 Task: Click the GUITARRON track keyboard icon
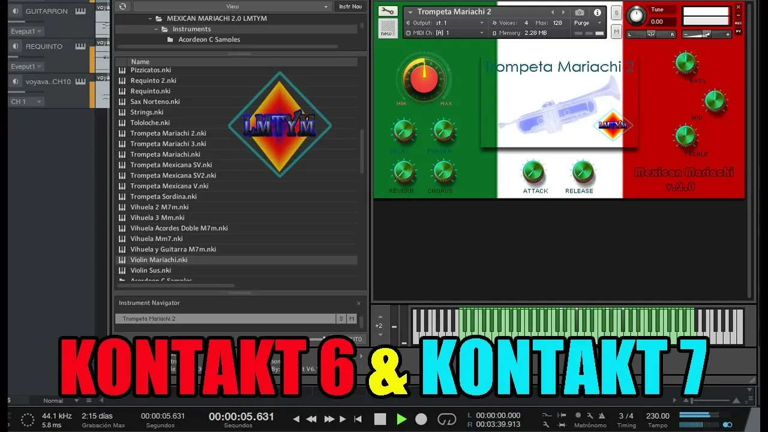80,11
